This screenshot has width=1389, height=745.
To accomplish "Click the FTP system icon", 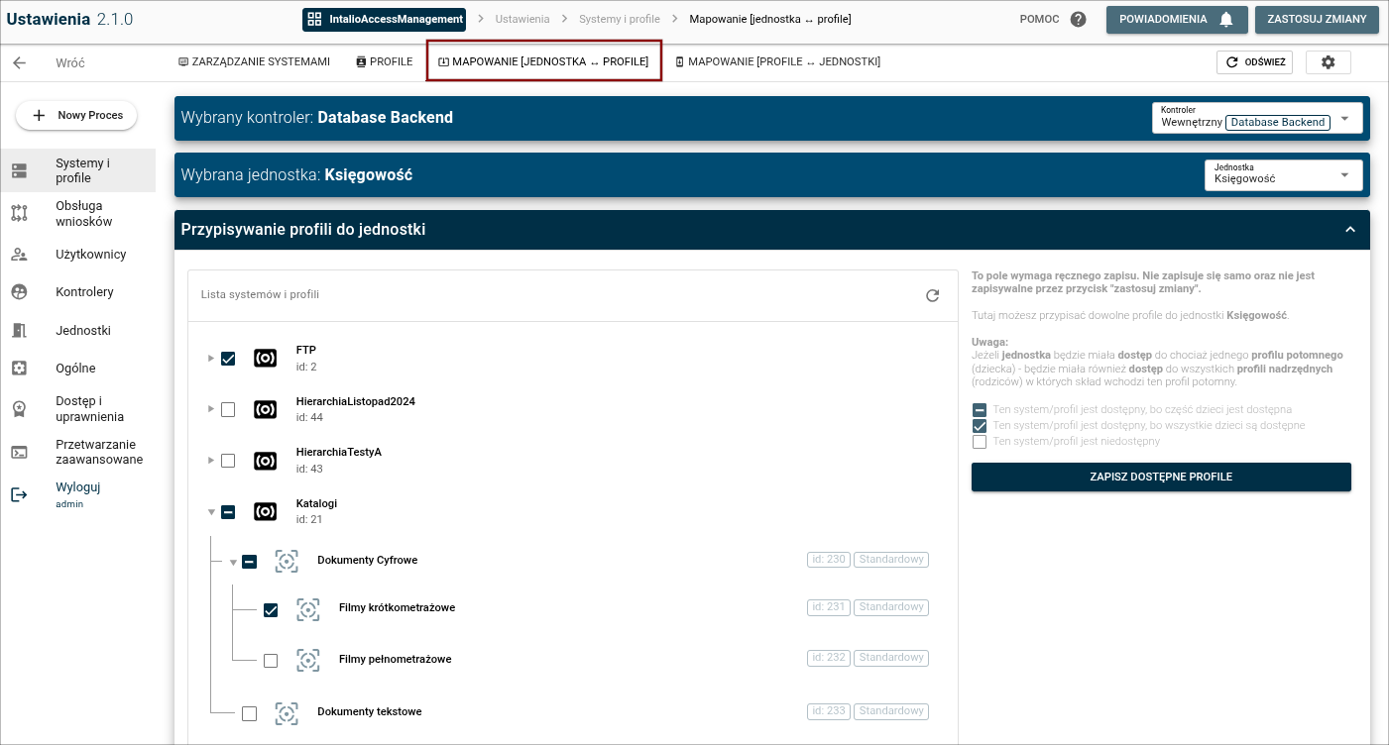I will click(x=265, y=358).
